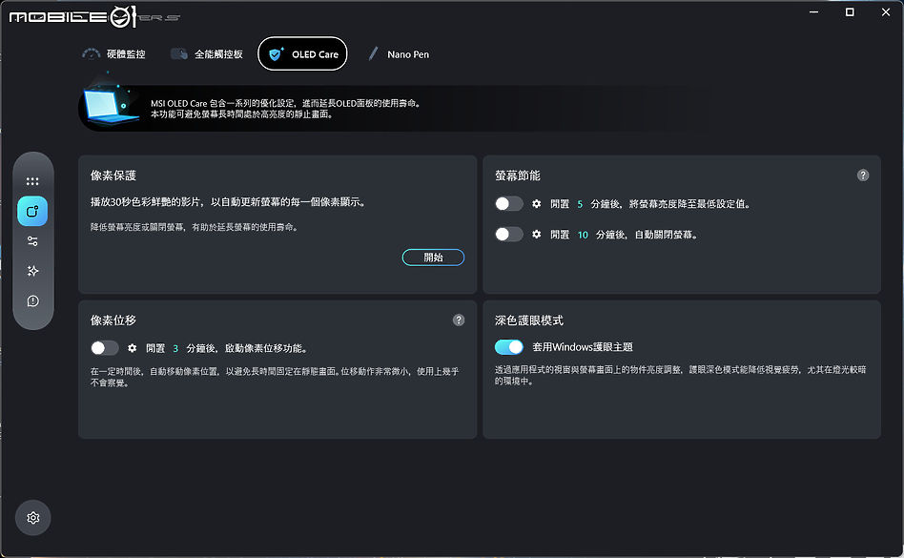This screenshot has width=904, height=558.
Task: Select the highlighted OLED Care sidebar icon
Action: click(x=32, y=211)
